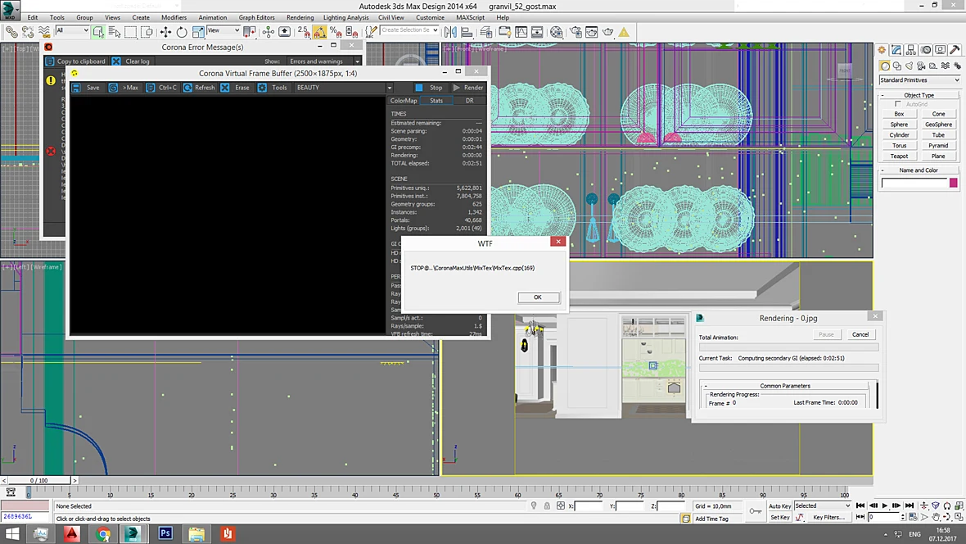
Task: Open the Standard Primitives dropdown
Action: tap(919, 80)
